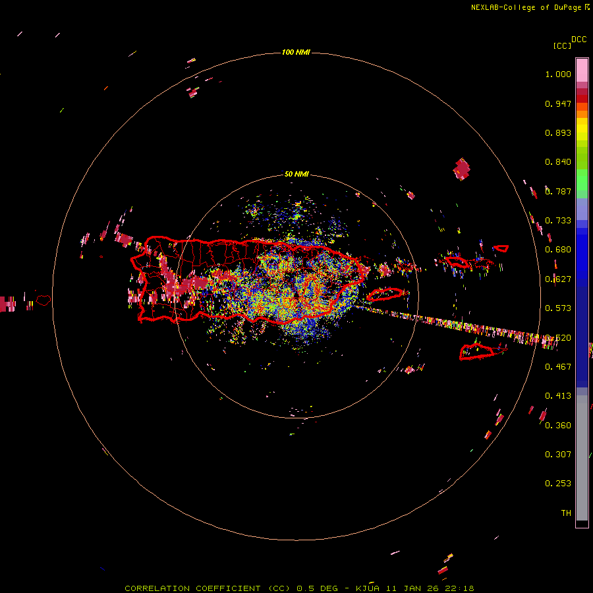Image resolution: width=593 pixels, height=593 pixels.
Task: Click the 50 NMI range ring label
Action: point(296,174)
